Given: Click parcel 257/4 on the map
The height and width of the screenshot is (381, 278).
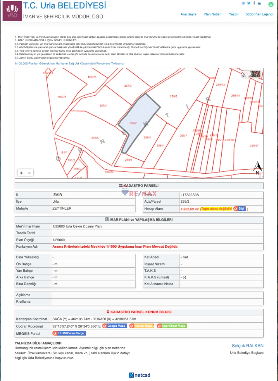Looking at the screenshot, I should pos(103,106).
